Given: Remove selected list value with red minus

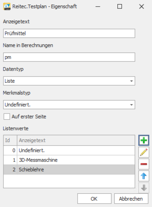Looking at the screenshot, I should click(x=144, y=164).
